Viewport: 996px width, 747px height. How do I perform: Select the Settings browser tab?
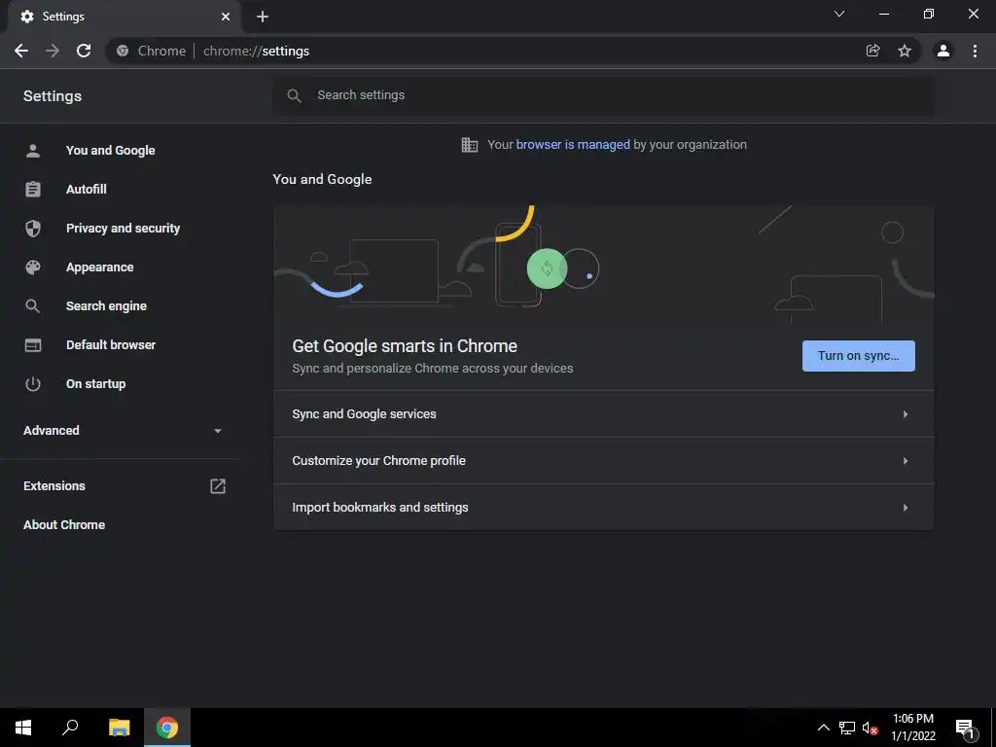point(124,17)
